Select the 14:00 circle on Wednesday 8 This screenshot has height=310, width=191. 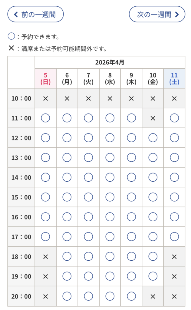coord(110,177)
